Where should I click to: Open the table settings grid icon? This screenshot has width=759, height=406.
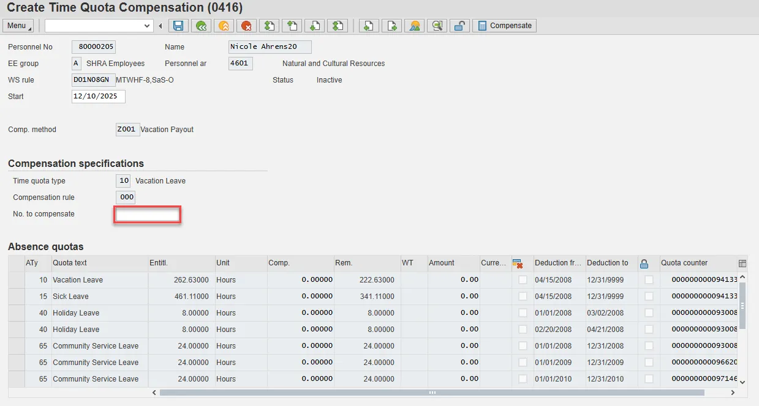click(742, 264)
